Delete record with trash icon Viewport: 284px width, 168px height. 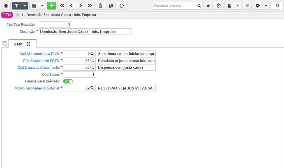[100, 6]
